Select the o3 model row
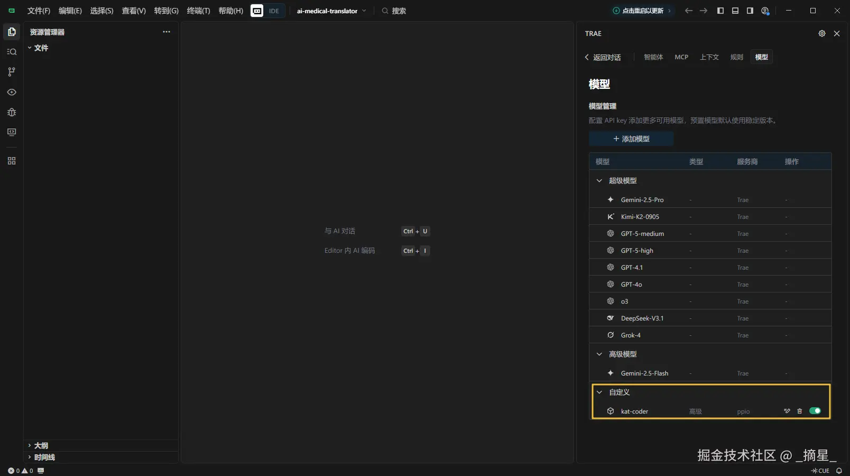 click(x=710, y=301)
